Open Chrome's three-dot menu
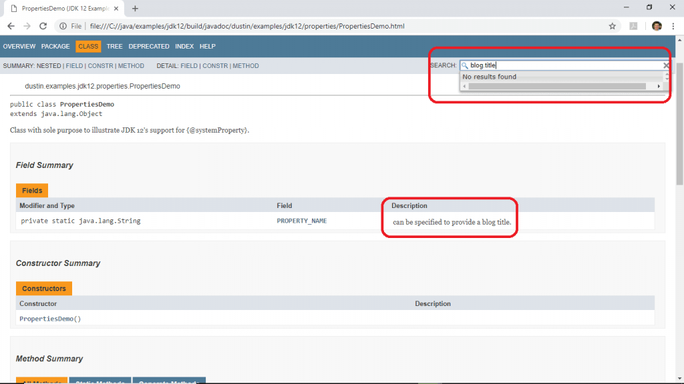This screenshot has height=384, width=684. pos(673,26)
